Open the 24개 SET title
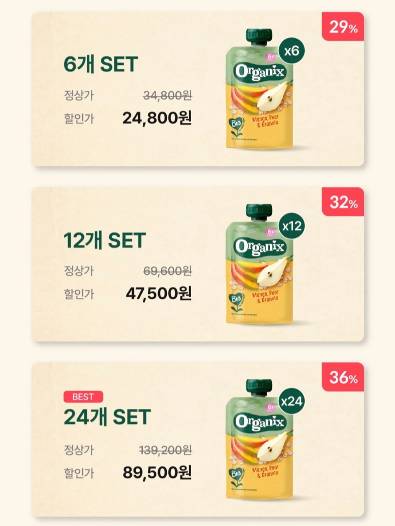 click(107, 417)
